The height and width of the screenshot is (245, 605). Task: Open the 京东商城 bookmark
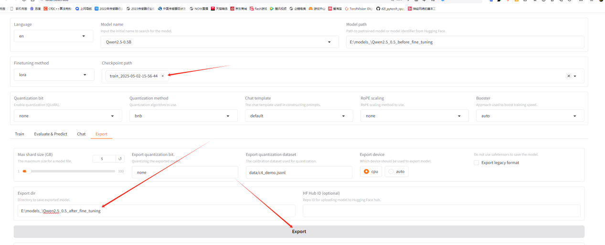click(238, 9)
